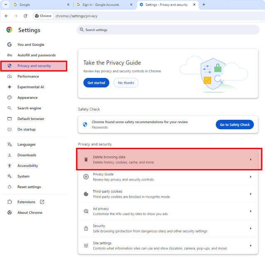This screenshot has height=259, width=265.
Task: Go back using the browser back arrow
Action: click(x=7, y=16)
